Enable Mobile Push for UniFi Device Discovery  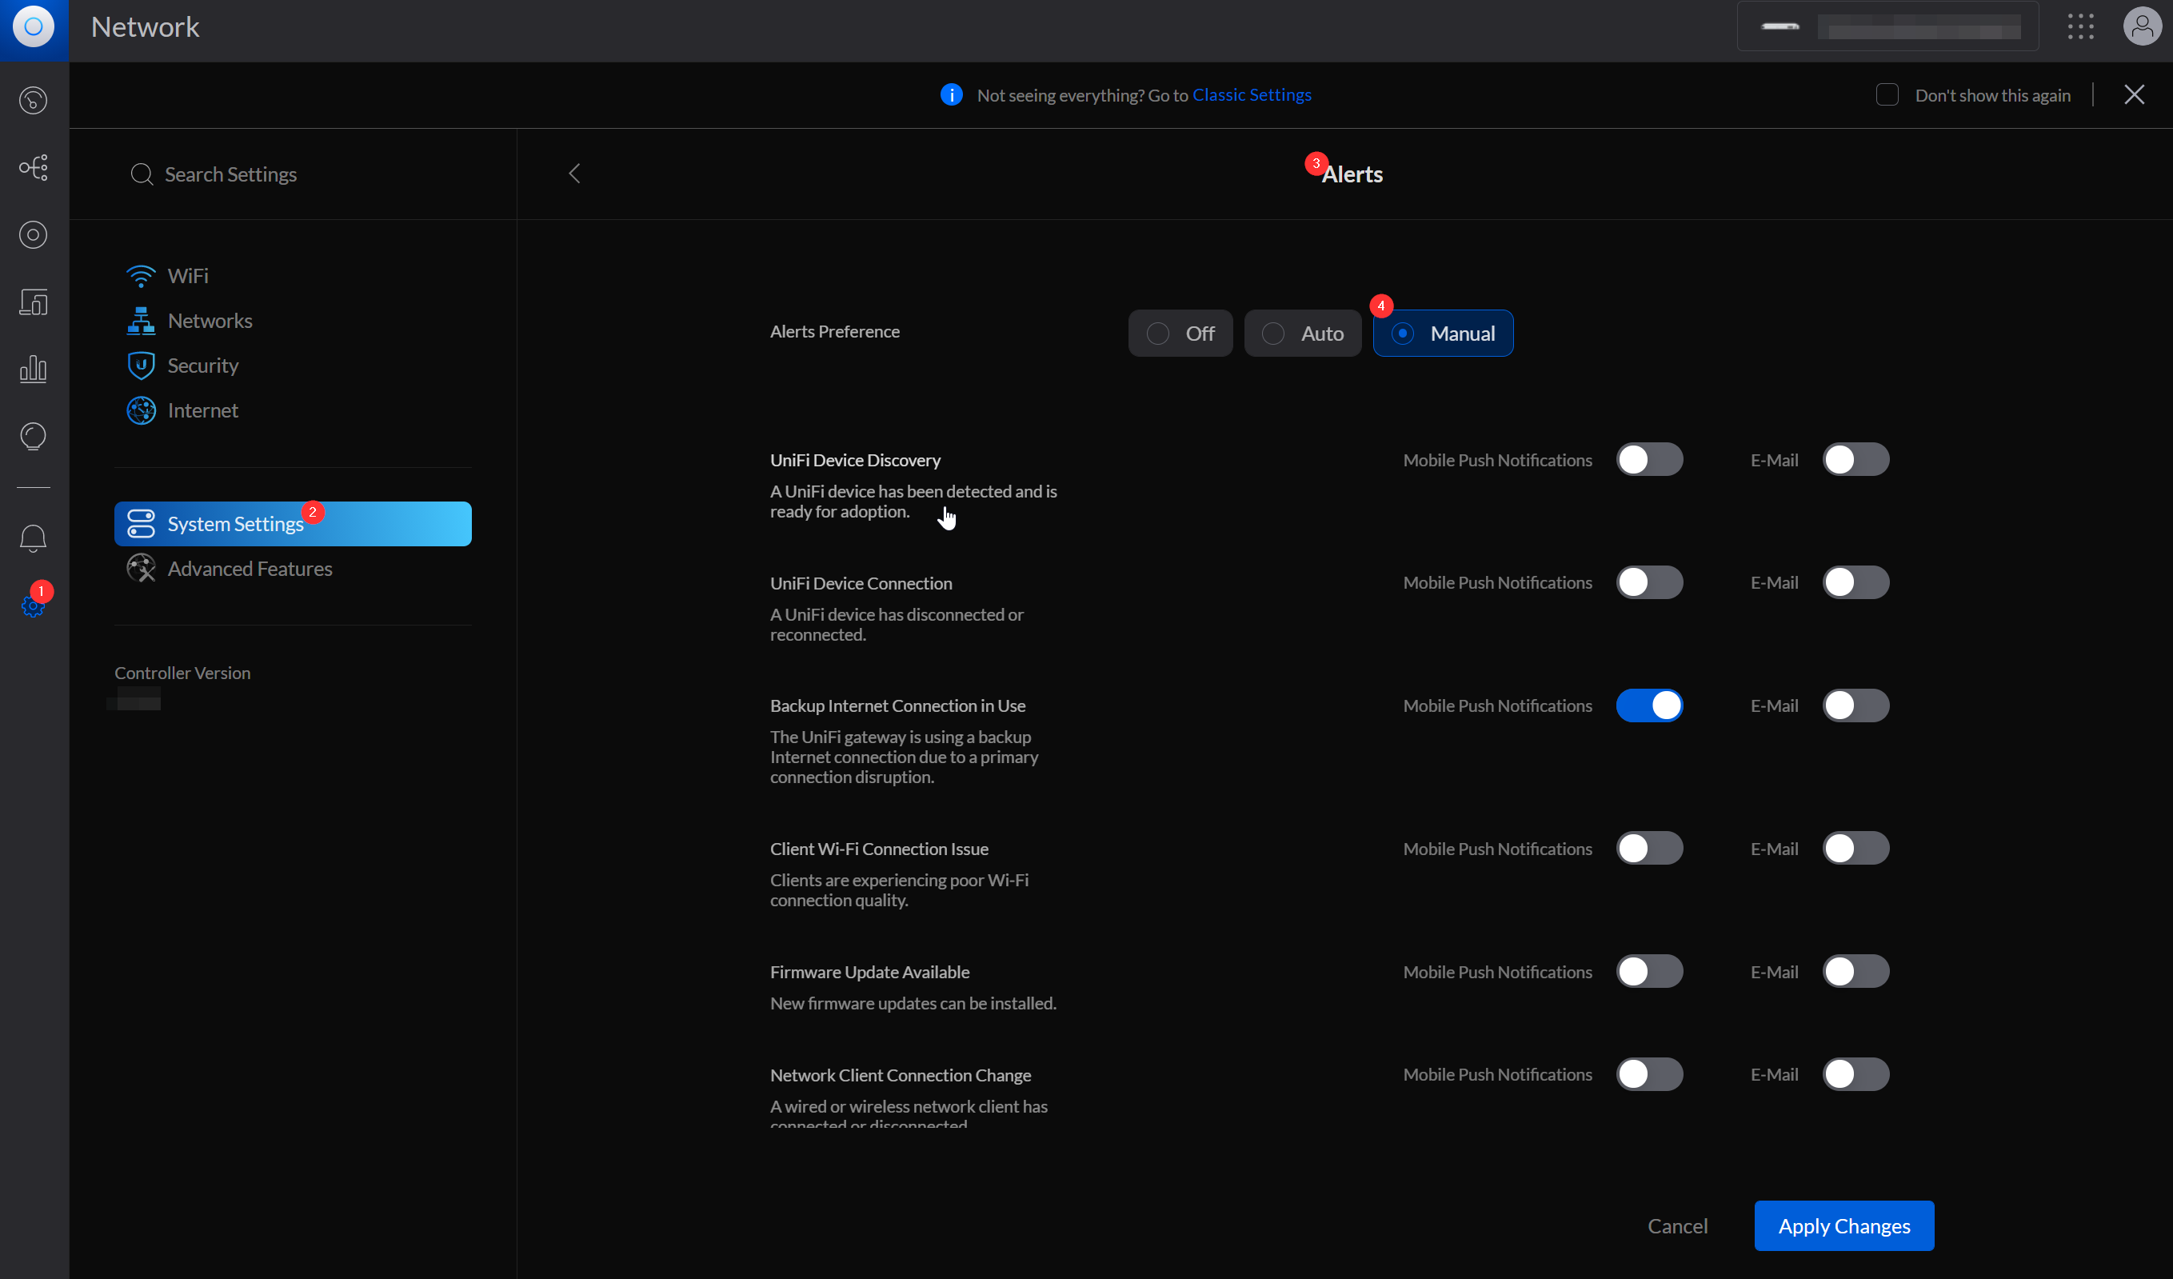tap(1648, 460)
